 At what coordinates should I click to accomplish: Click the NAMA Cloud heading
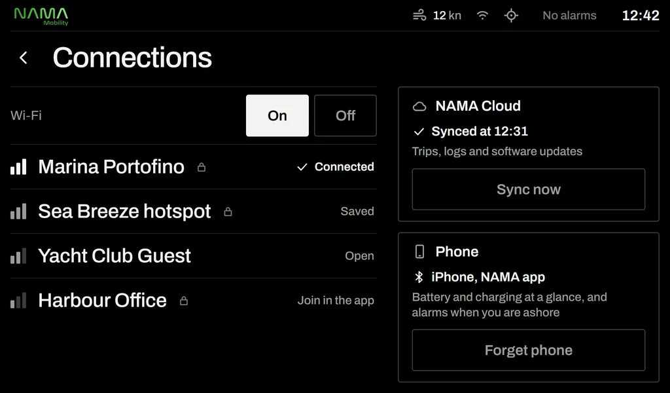(478, 106)
